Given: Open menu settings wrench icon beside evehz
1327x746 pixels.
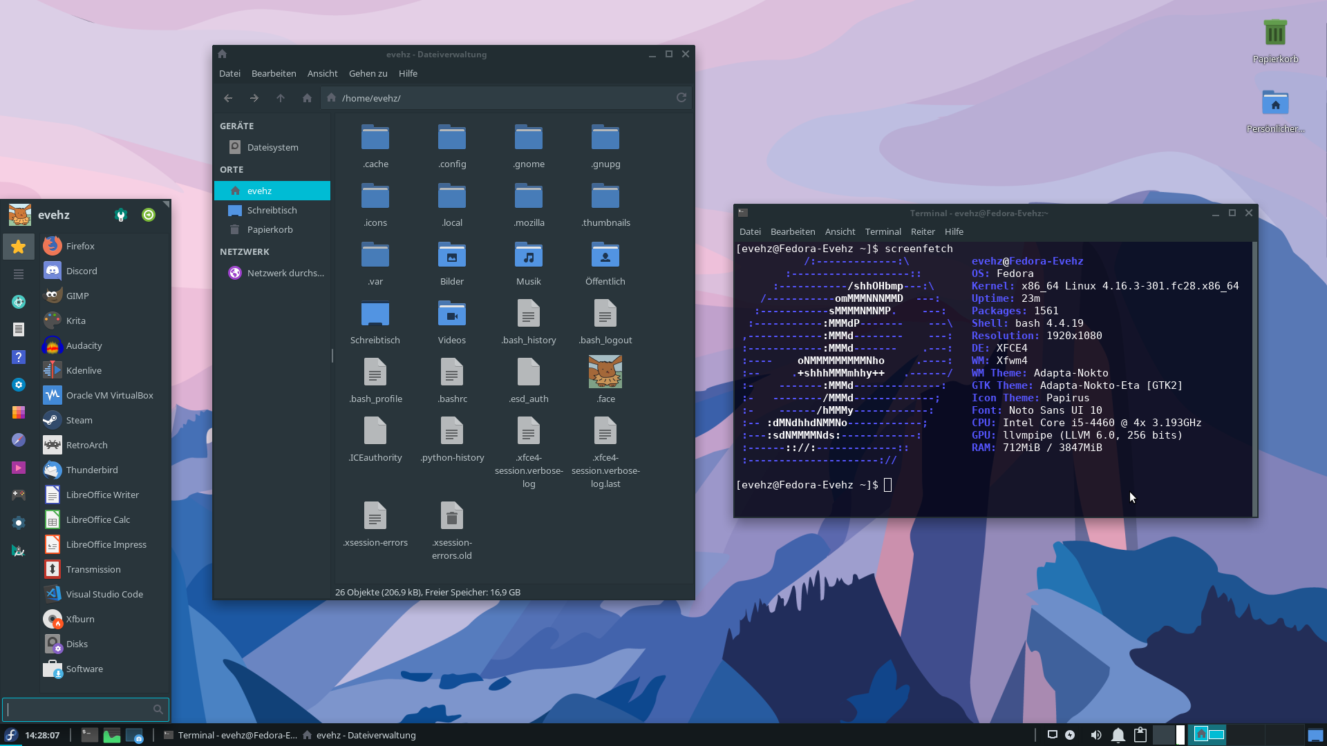Looking at the screenshot, I should tap(121, 215).
